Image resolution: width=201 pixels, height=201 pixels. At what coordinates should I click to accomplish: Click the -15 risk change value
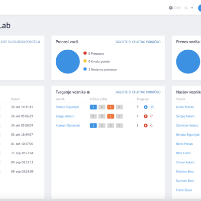pyautogui.click(x=151, y=107)
